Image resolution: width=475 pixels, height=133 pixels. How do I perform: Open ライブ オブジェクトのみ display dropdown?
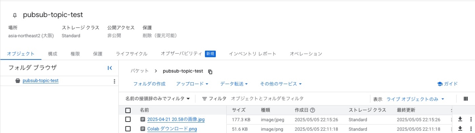tap(415, 99)
